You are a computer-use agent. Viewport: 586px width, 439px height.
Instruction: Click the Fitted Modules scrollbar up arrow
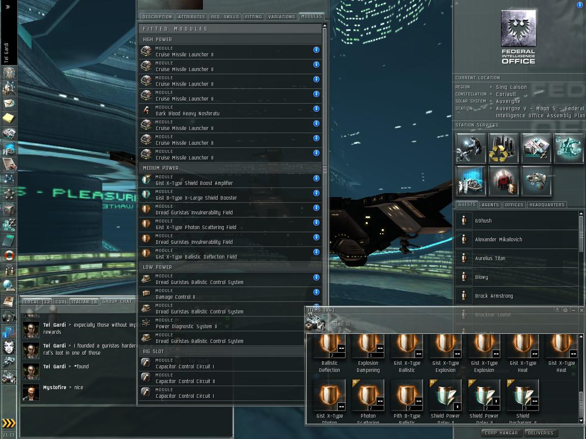(x=325, y=26)
